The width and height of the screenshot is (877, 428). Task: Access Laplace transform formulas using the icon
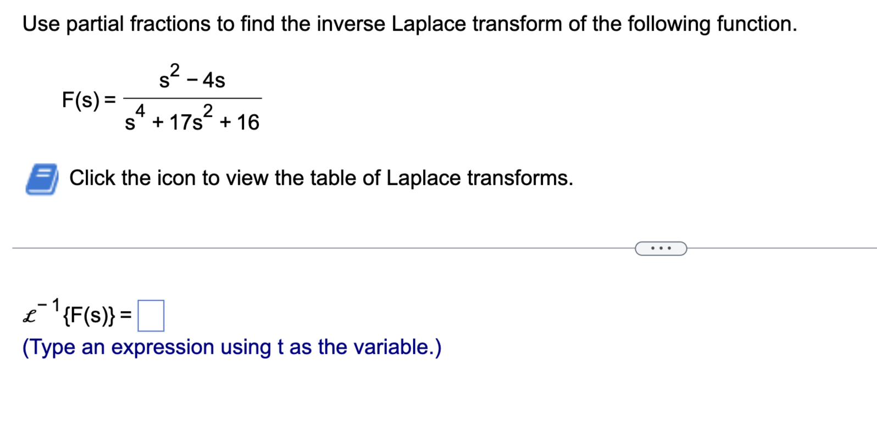(x=41, y=177)
